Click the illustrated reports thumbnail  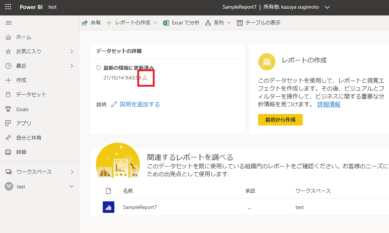point(118,160)
